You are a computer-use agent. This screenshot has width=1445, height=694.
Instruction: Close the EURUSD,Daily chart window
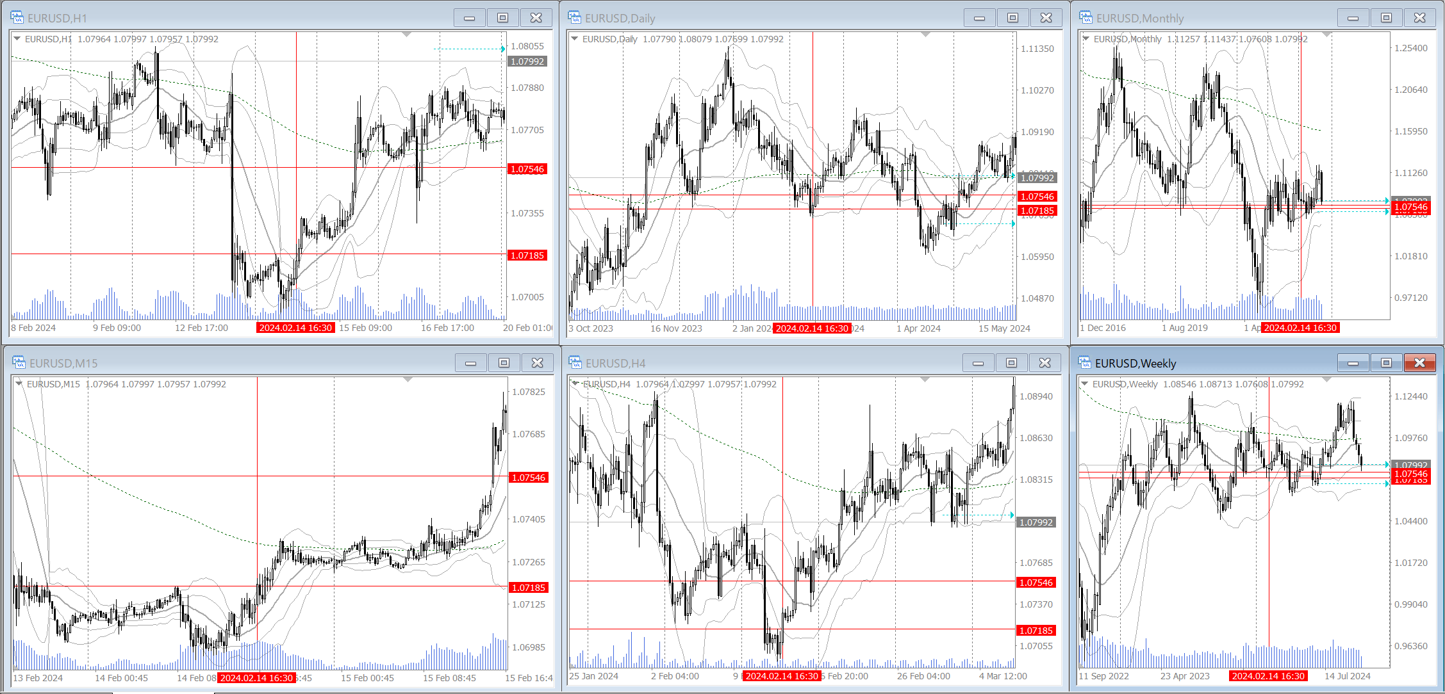pos(1046,18)
